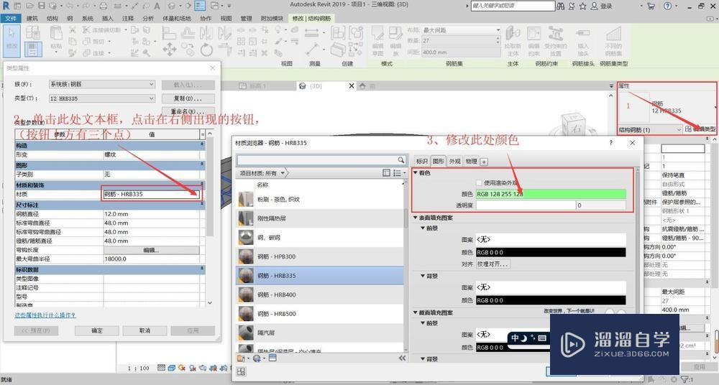Switch to the 标识 (Identity) material tab

pyautogui.click(x=421, y=161)
